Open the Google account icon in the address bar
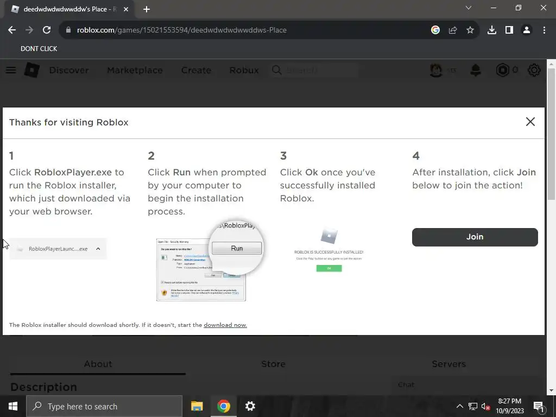This screenshot has width=556, height=417. click(435, 30)
